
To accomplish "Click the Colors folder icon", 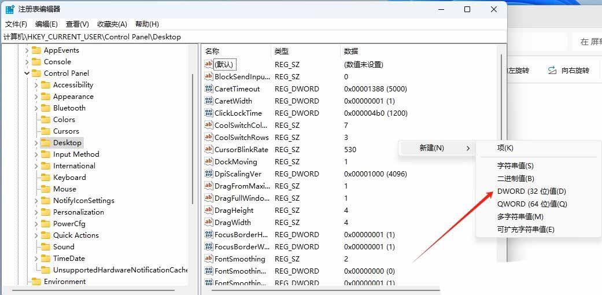I will point(46,120).
